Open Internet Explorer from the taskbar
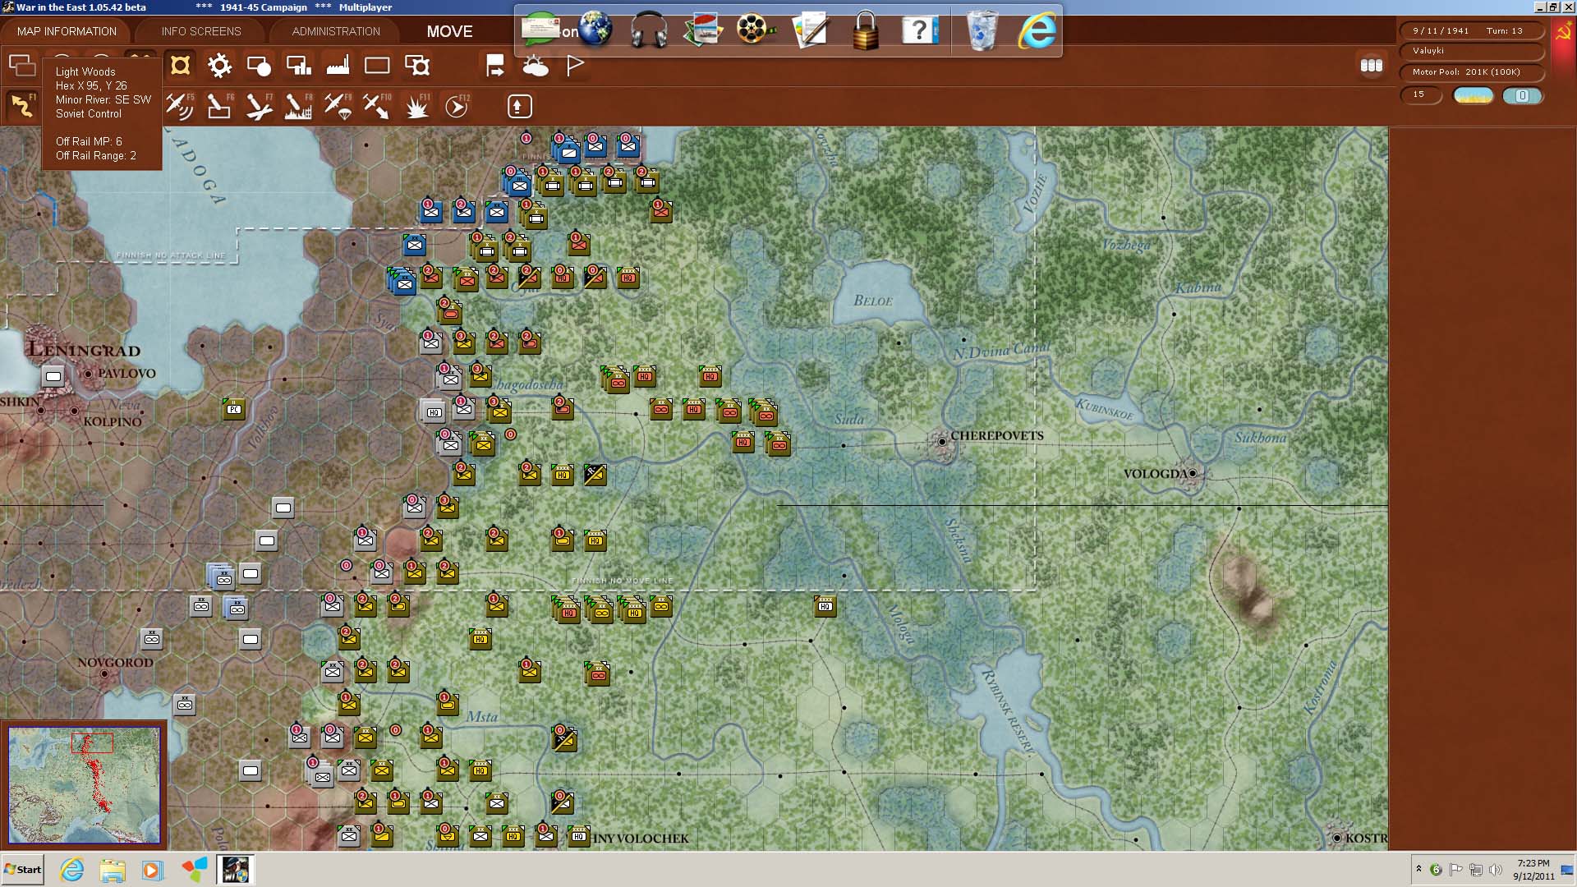This screenshot has width=1577, height=887. click(x=72, y=870)
